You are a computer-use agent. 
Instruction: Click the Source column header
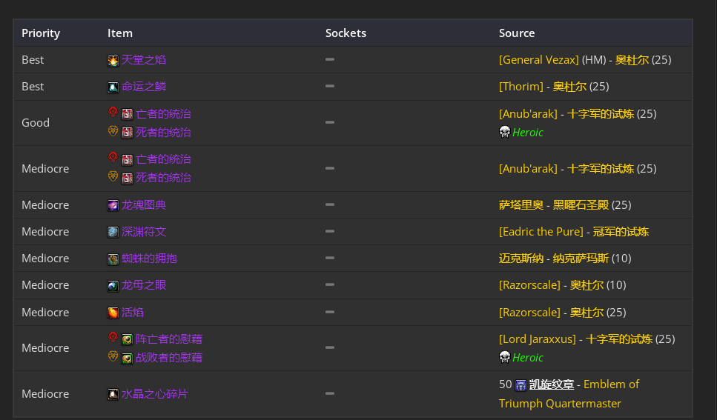tap(517, 33)
